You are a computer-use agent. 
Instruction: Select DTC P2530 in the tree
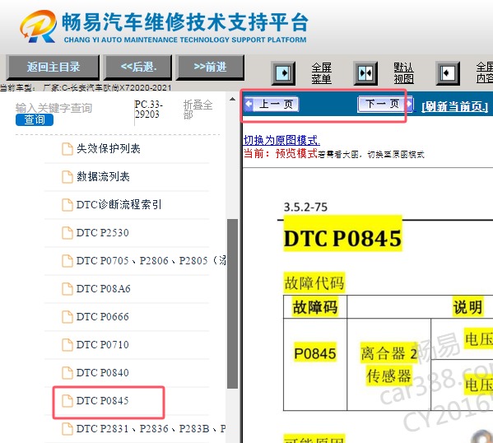coord(103,232)
